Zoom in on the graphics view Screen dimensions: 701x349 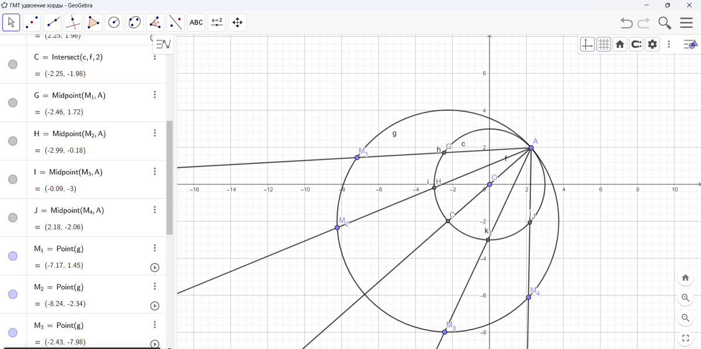click(686, 298)
